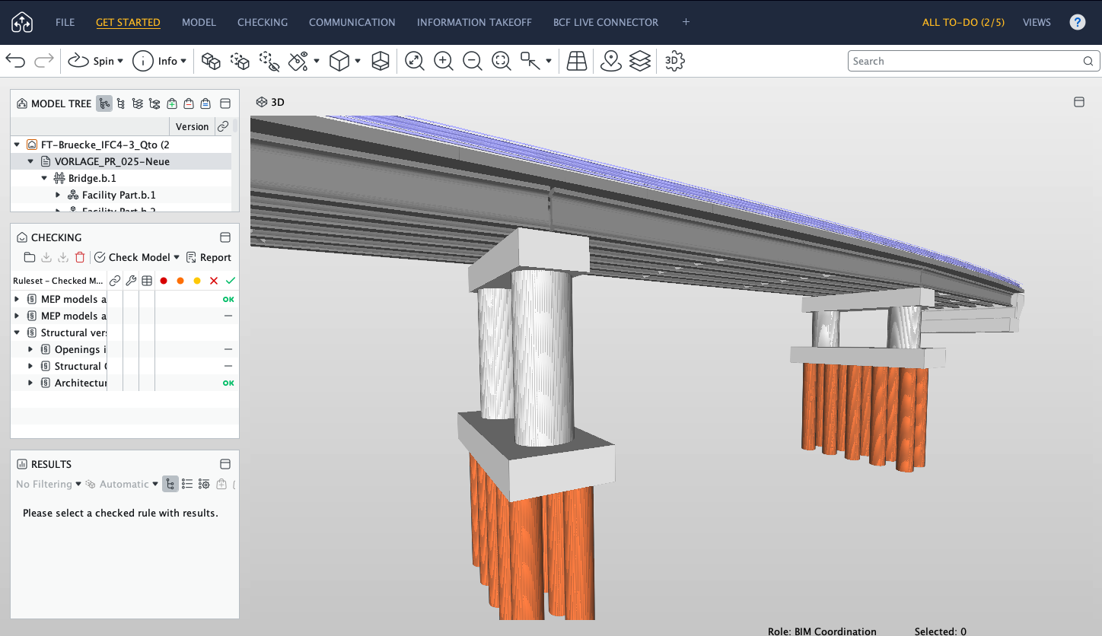Screen dimensions: 1102x636
Task: Click the Solibri logo icon
Action: pos(21,23)
